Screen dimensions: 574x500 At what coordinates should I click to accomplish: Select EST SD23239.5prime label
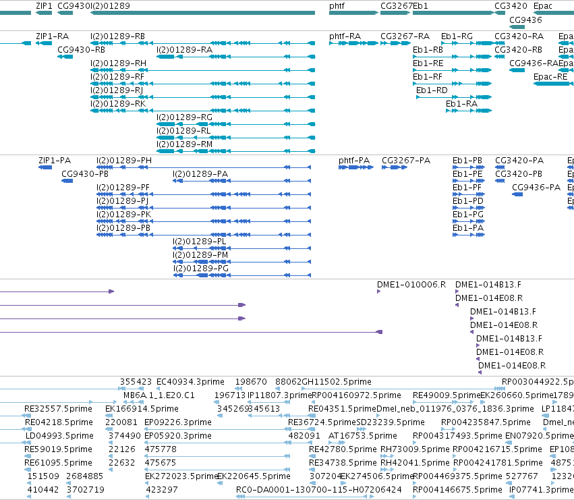click(391, 422)
